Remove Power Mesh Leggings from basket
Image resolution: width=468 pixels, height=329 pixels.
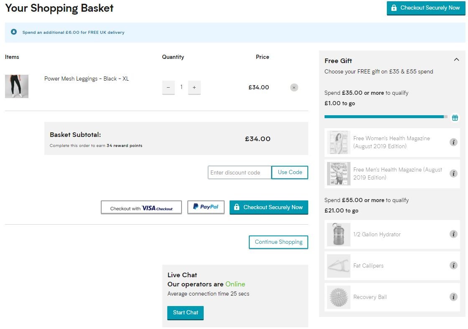[x=294, y=88]
